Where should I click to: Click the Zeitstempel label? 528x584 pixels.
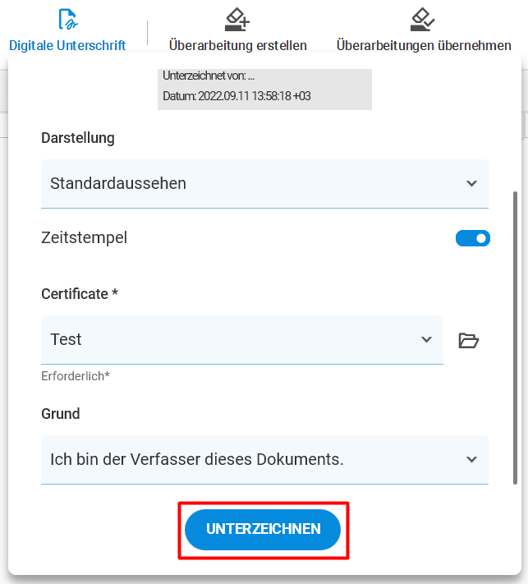(84, 237)
